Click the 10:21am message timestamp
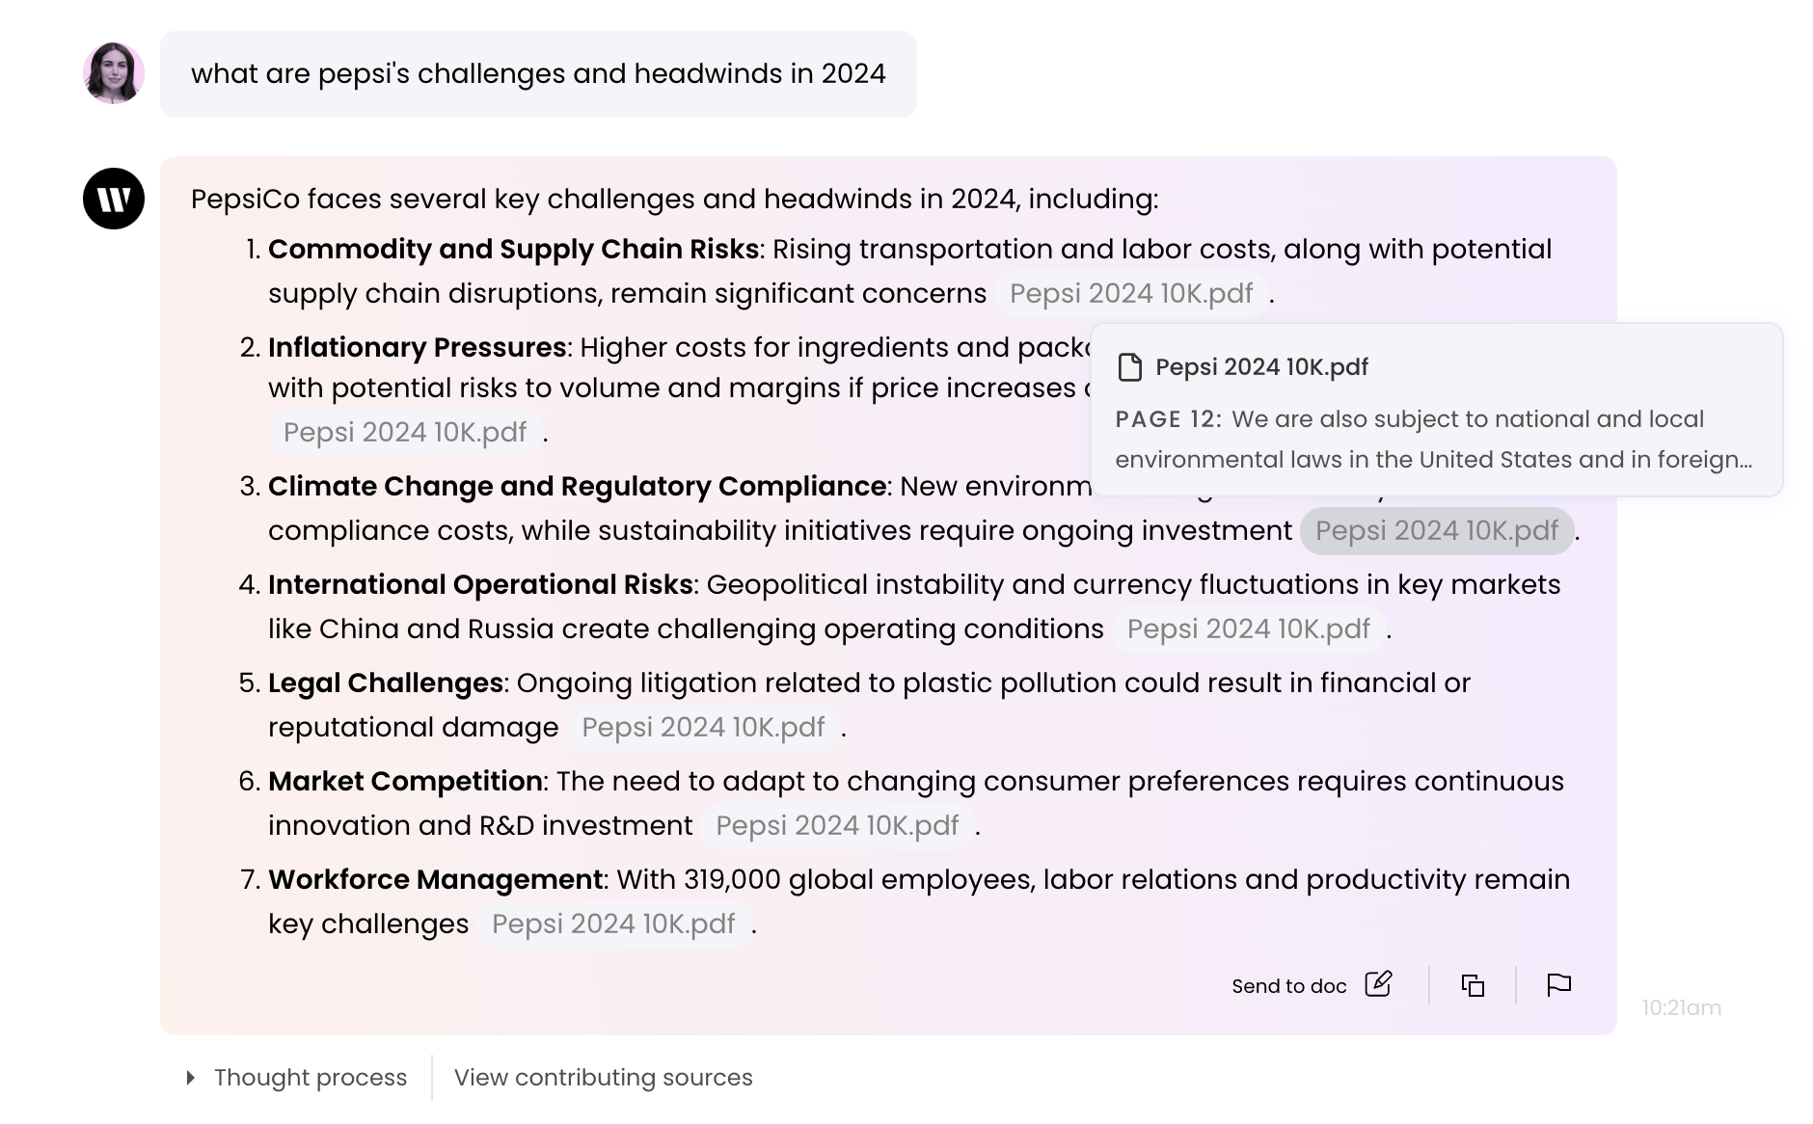The width and height of the screenshot is (1813, 1124). click(x=1682, y=1007)
